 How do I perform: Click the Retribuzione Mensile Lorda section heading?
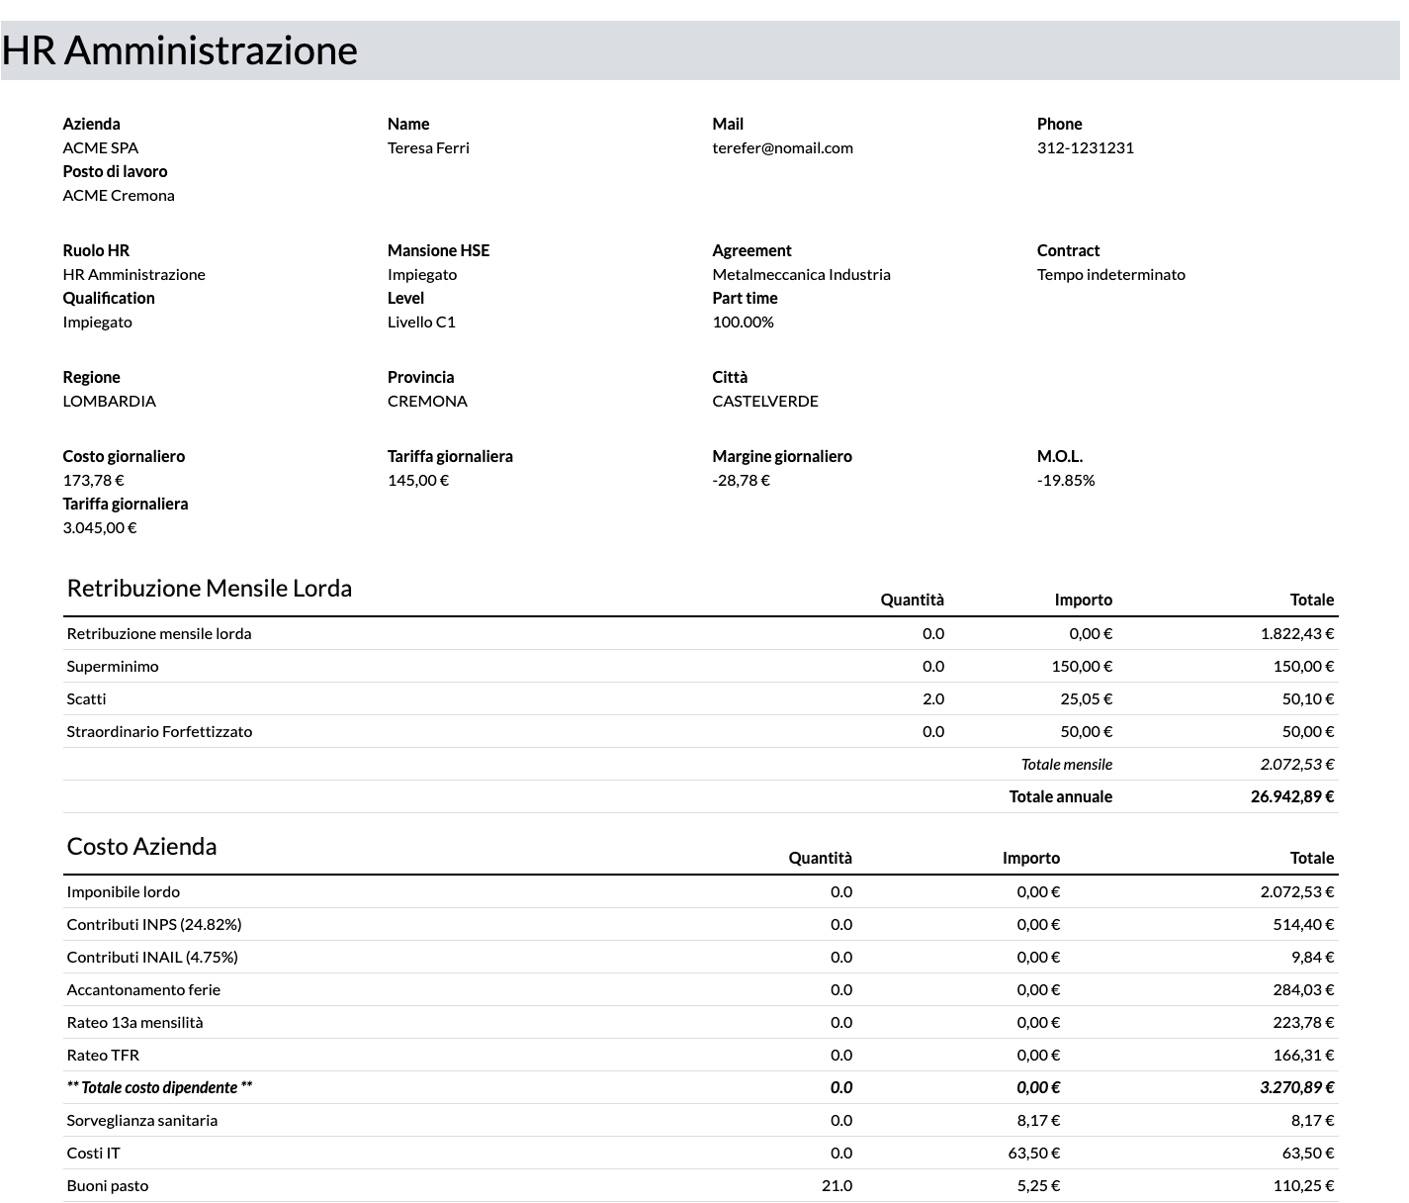pos(209,588)
